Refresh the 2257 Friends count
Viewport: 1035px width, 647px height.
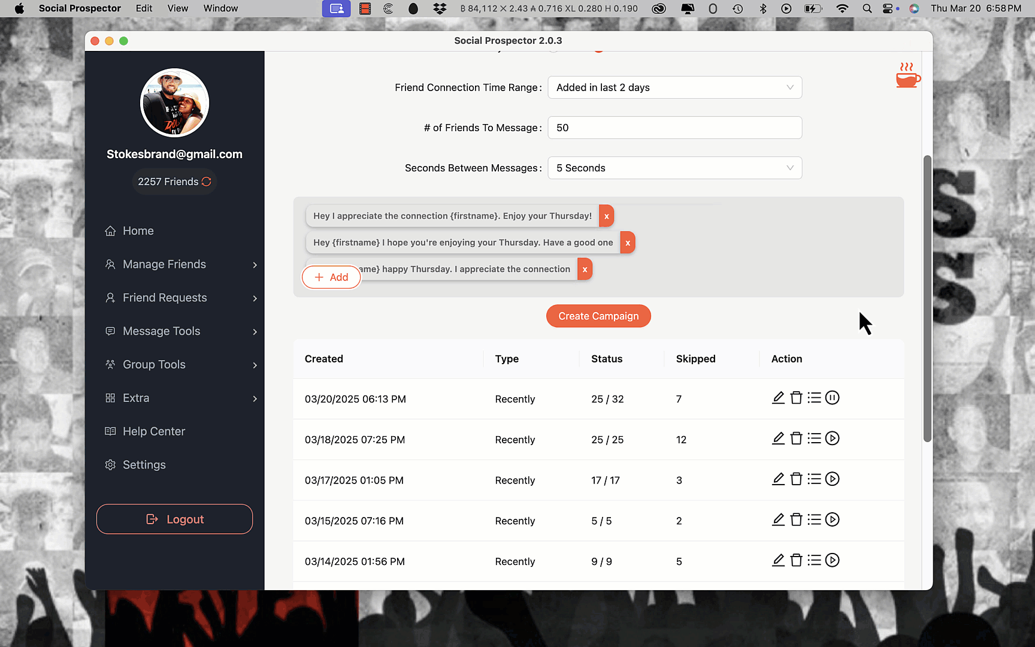click(207, 182)
